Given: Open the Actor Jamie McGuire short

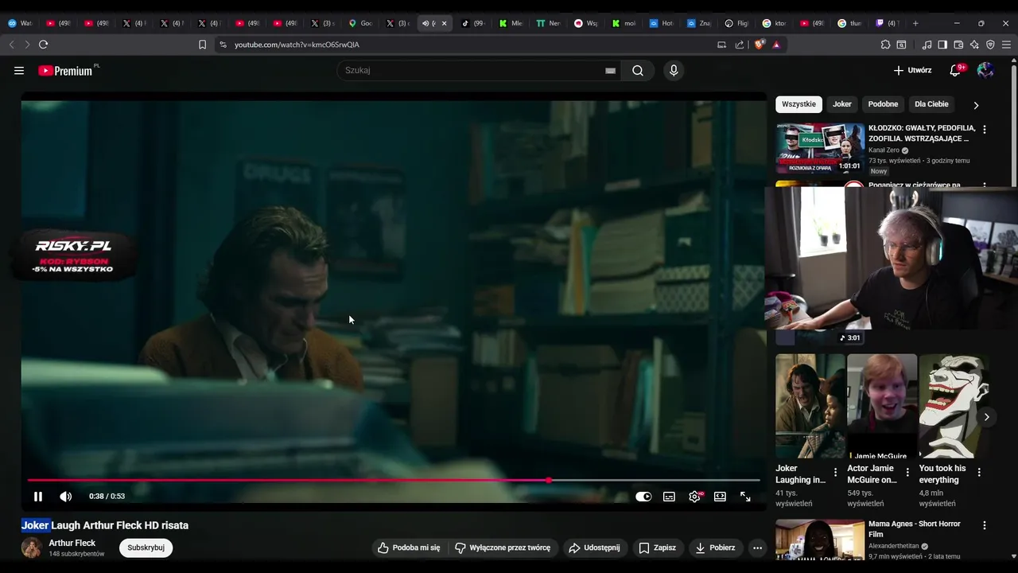Looking at the screenshot, I should [882, 406].
